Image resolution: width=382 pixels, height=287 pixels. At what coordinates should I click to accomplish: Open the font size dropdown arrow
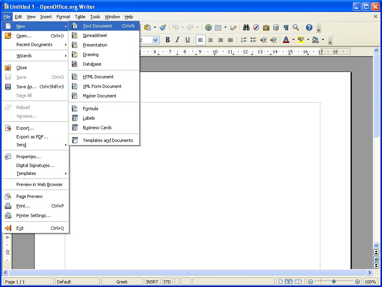[x=156, y=40]
